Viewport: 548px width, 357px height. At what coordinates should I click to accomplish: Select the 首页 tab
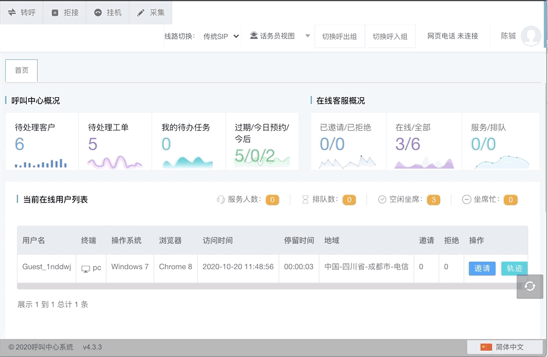coord(22,70)
